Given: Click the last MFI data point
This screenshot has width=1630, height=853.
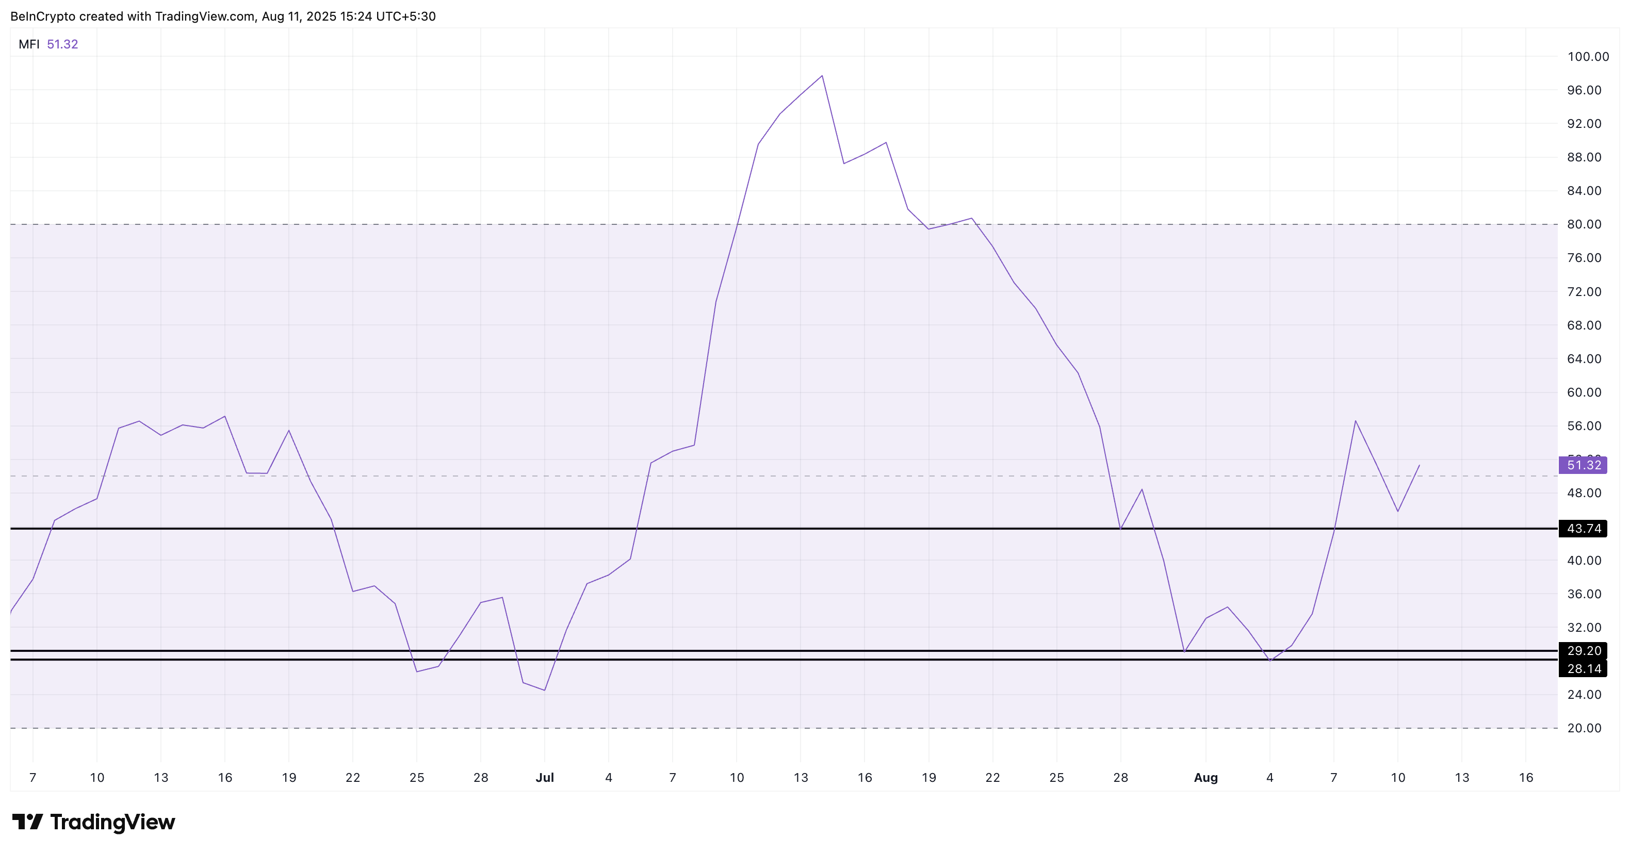Looking at the screenshot, I should coord(1420,465).
